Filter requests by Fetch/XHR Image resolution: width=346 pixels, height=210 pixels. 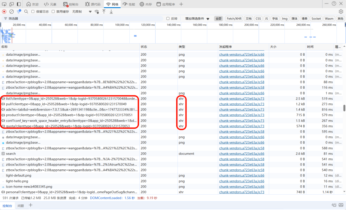tap(233, 18)
